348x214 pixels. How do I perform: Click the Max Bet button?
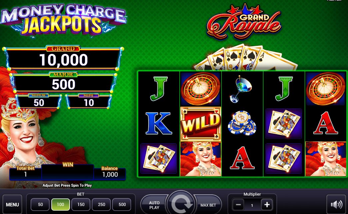(x=208, y=205)
